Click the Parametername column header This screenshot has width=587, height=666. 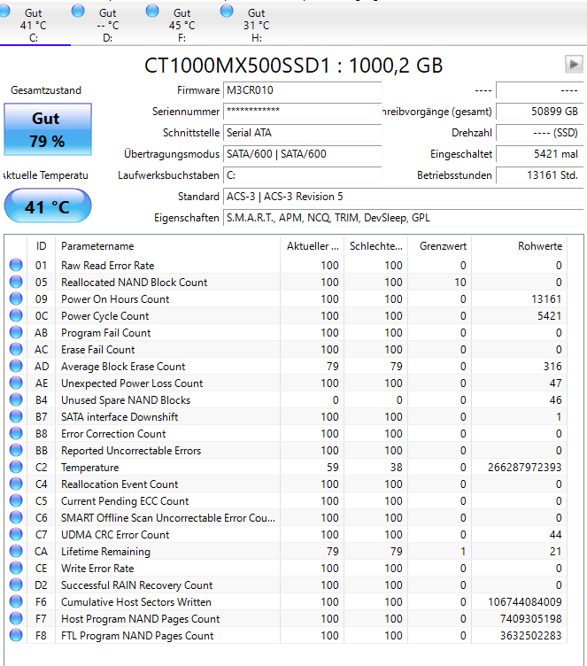pos(167,246)
